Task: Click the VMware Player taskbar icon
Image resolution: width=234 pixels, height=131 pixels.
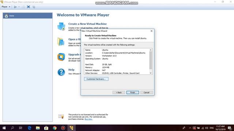Action: click(71, 128)
